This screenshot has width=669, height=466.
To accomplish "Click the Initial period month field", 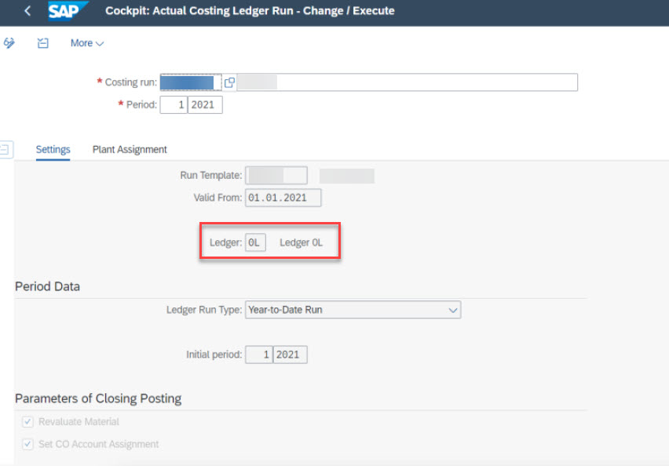I will [259, 355].
